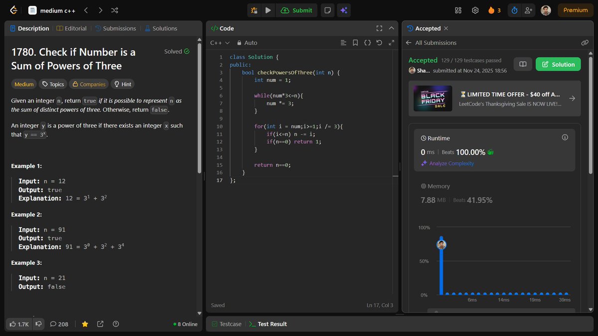This screenshot has height=336, width=598.
Task: Select the Run code icon
Action: (268, 10)
